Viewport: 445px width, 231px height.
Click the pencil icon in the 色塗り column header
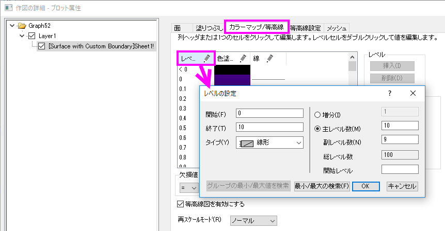click(x=243, y=59)
